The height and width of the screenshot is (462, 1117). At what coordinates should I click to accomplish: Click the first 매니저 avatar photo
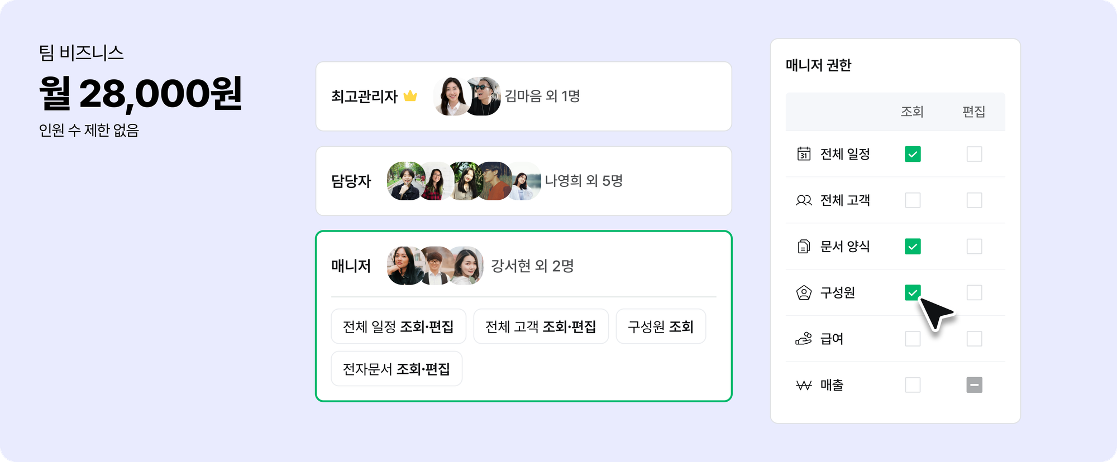point(404,266)
